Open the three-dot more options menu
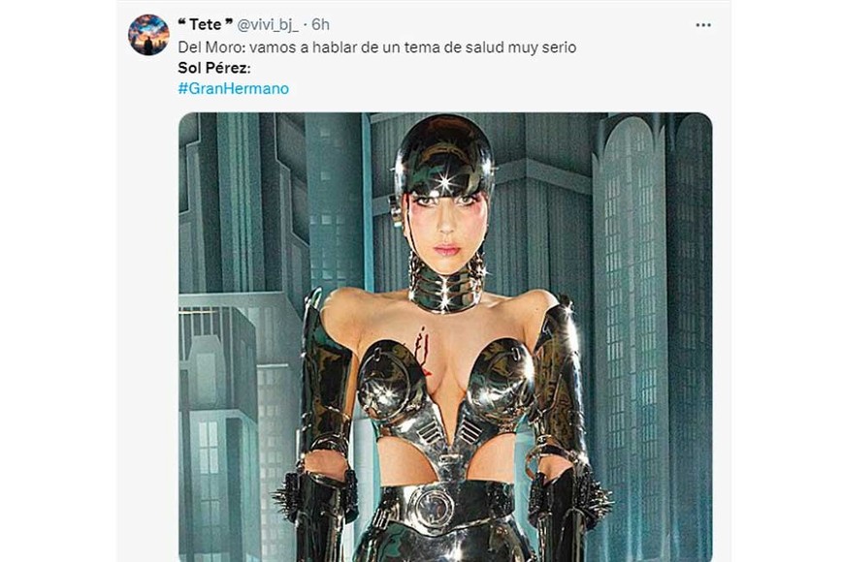This screenshot has height=562, width=844. pyautogui.click(x=703, y=25)
